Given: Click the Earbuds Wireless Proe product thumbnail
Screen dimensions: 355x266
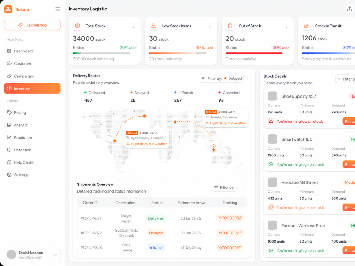Looking at the screenshot, I should [272, 225].
